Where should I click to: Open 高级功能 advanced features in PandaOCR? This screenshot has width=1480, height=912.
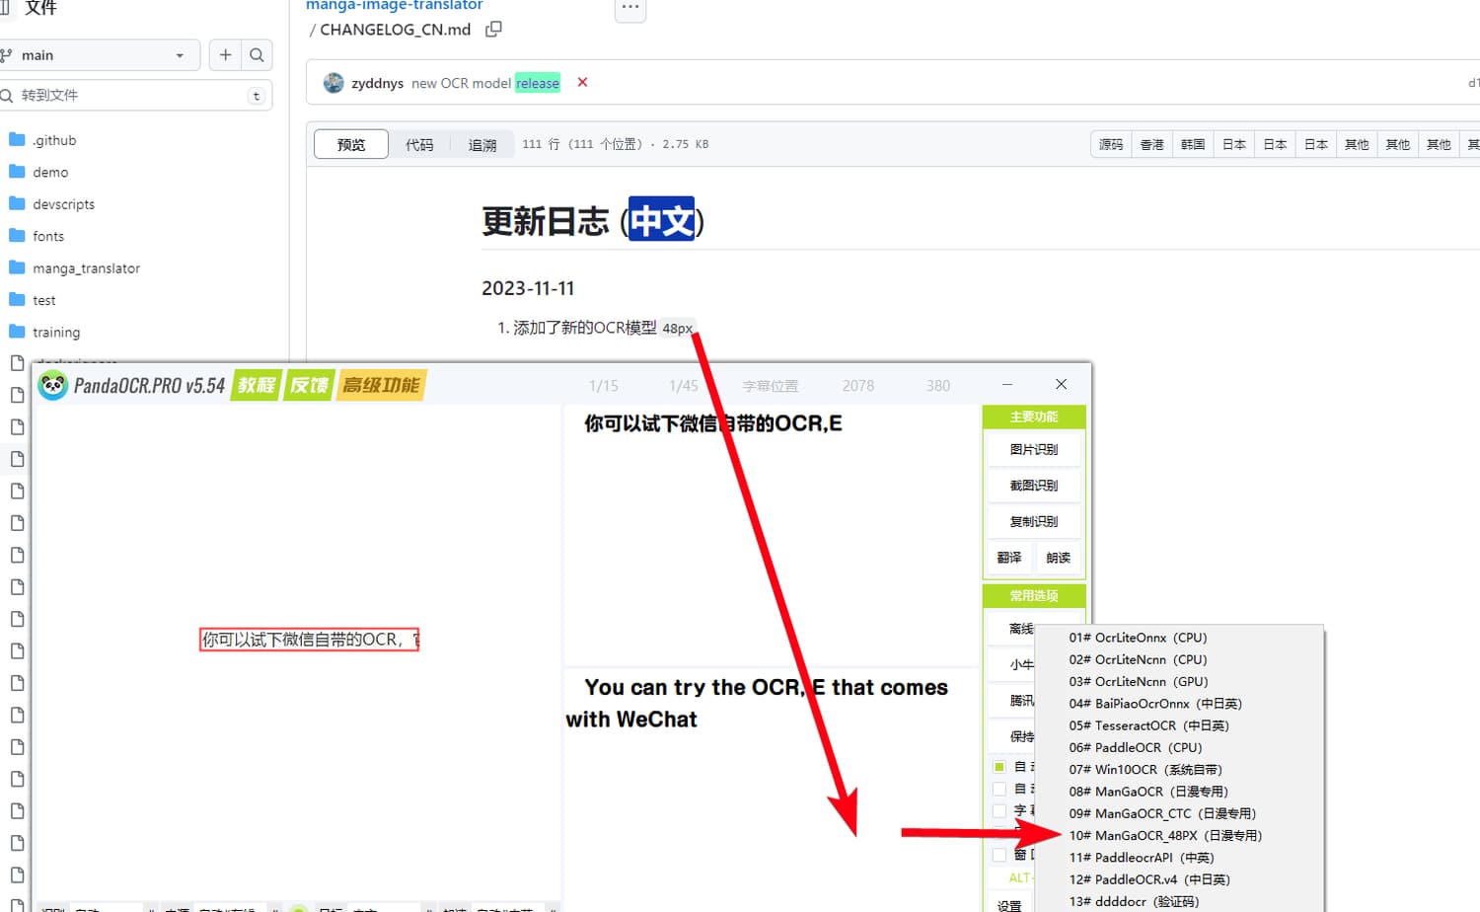381,385
